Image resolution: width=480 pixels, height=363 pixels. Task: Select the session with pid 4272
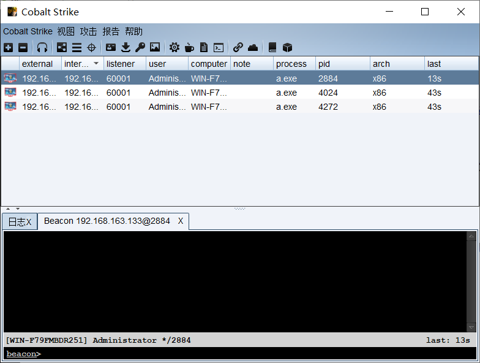click(240, 107)
